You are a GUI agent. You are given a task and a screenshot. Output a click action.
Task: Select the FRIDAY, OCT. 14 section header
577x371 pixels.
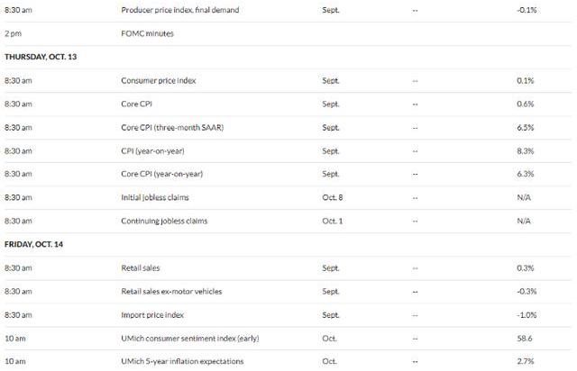point(36,244)
